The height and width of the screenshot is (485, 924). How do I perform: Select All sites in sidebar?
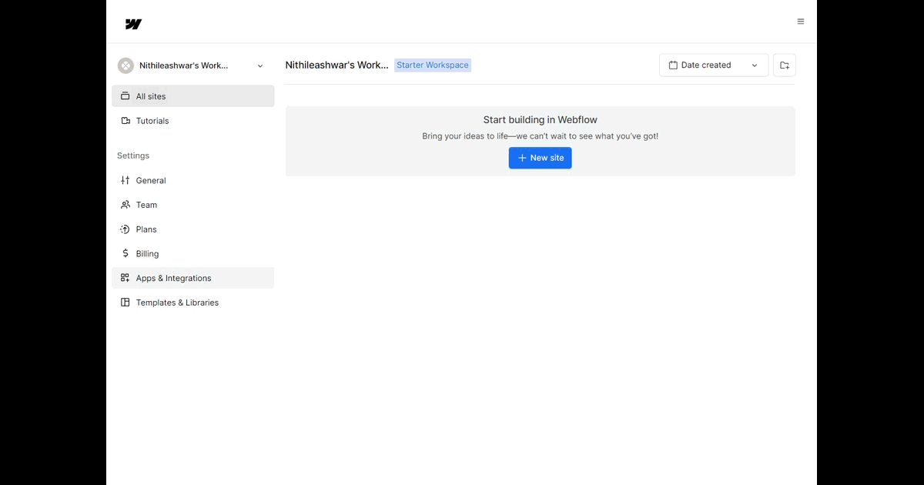pyautogui.click(x=193, y=96)
